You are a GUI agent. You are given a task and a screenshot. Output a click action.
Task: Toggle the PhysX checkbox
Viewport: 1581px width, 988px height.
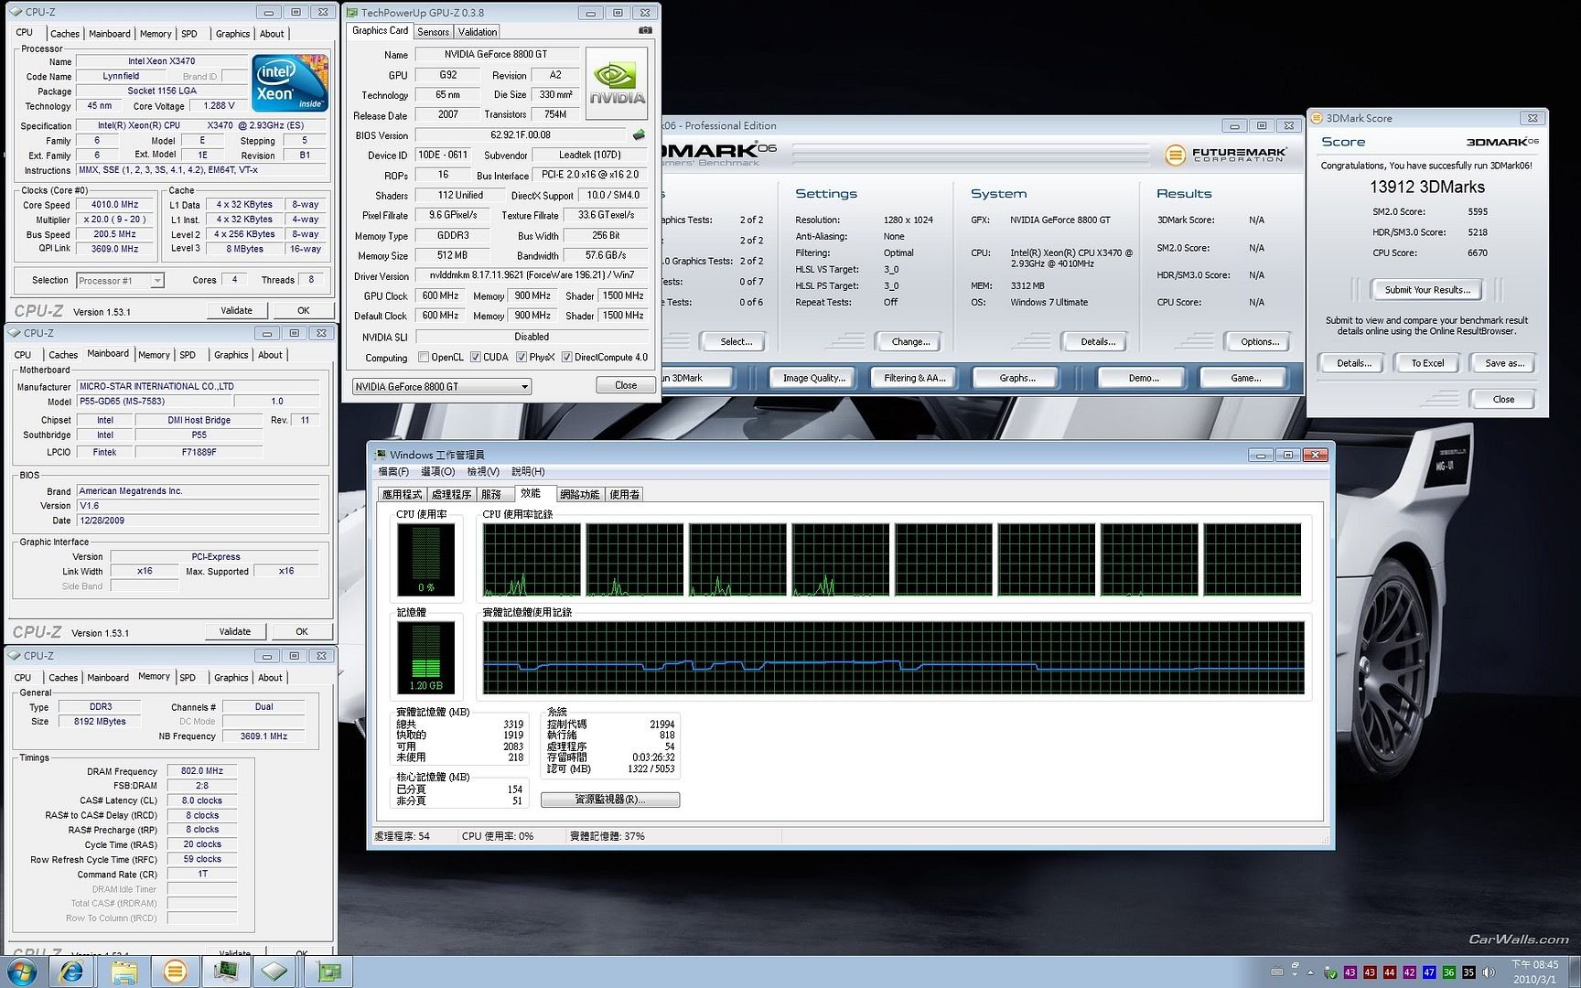[x=522, y=358]
